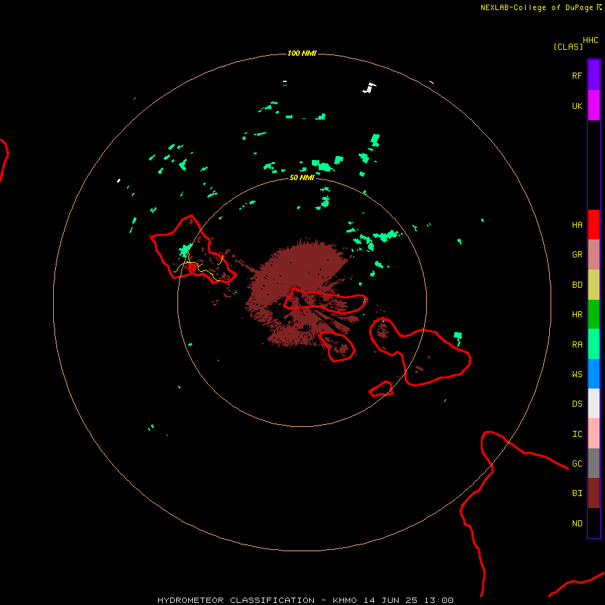Click the HYDROMETEOR CLASSIFICATION title text
The image size is (605, 605).
(236, 600)
